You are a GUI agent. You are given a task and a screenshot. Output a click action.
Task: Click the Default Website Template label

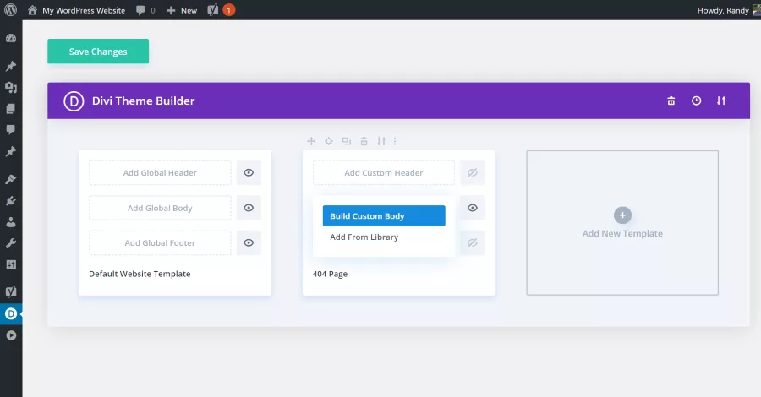coord(140,274)
